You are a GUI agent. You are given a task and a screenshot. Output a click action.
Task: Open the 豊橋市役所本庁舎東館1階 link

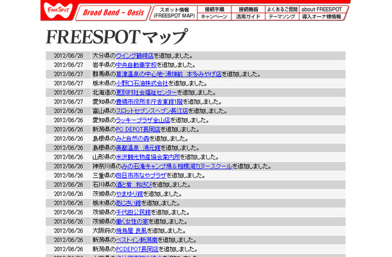pyautogui.click(x=149, y=102)
